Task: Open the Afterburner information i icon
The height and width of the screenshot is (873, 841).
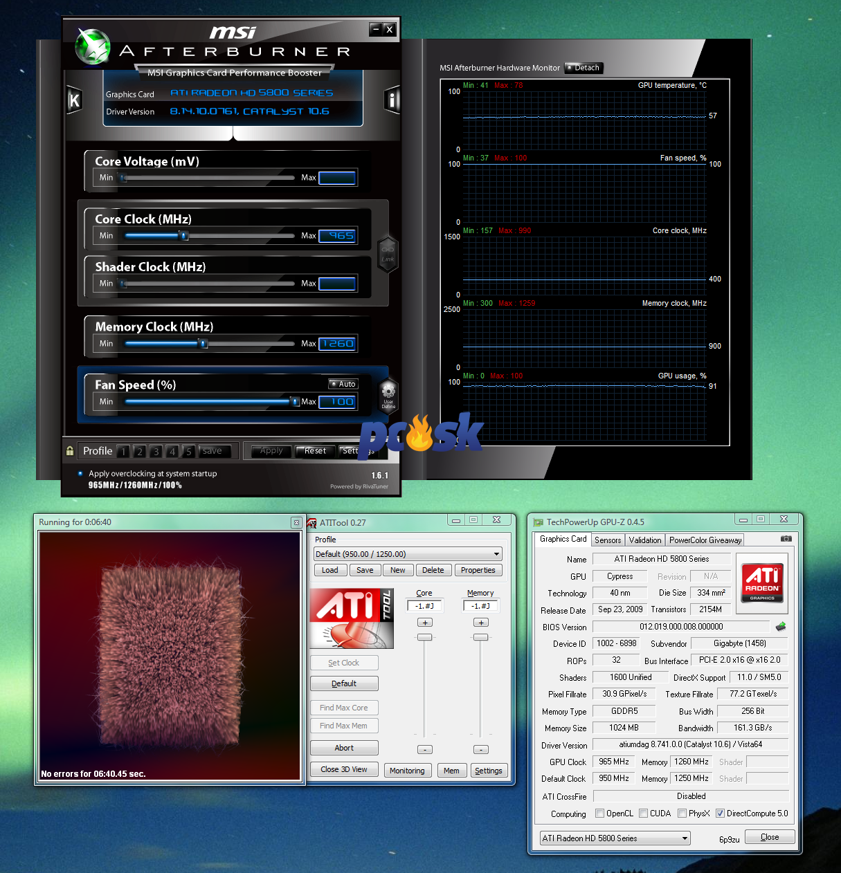Action: pyautogui.click(x=392, y=100)
